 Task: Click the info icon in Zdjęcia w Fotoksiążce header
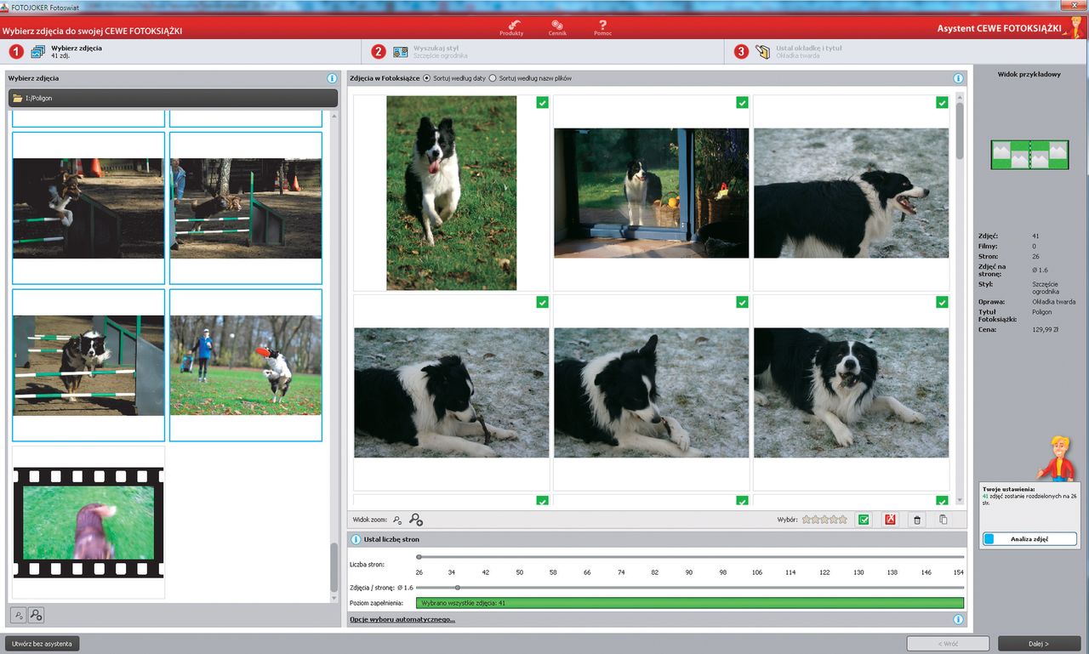(959, 78)
